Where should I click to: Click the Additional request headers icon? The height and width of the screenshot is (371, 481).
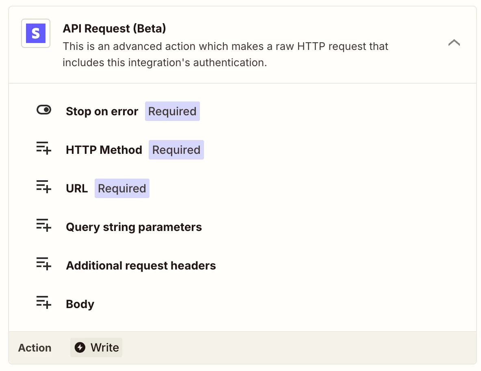coord(44,264)
